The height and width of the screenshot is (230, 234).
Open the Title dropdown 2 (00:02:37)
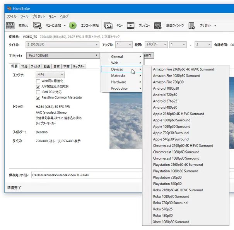(x=62, y=44)
